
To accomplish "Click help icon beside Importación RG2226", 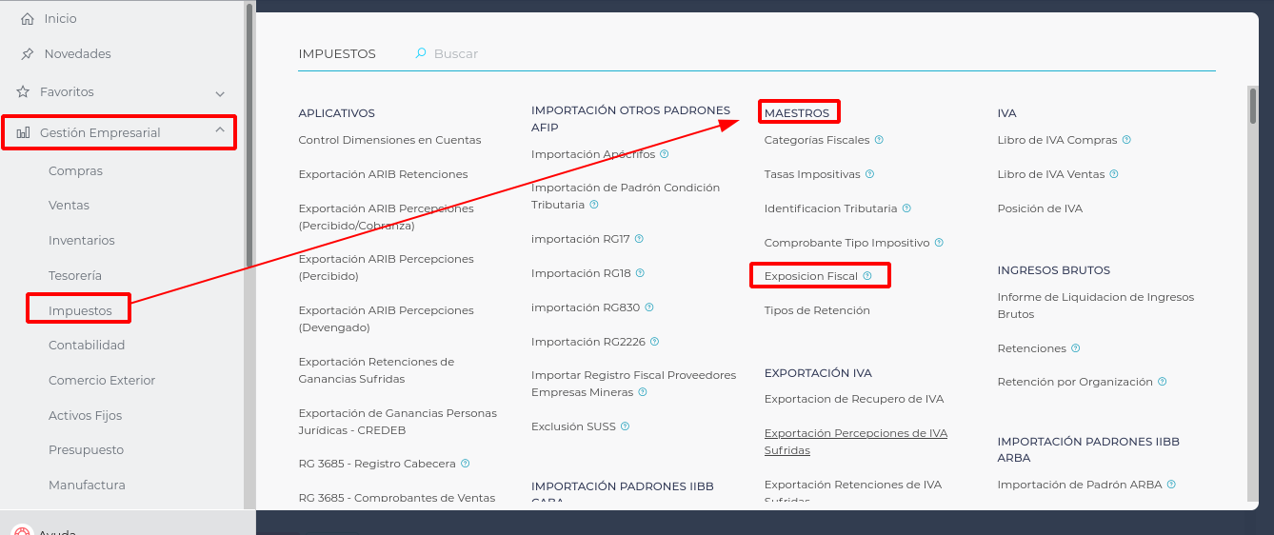I will coord(654,342).
